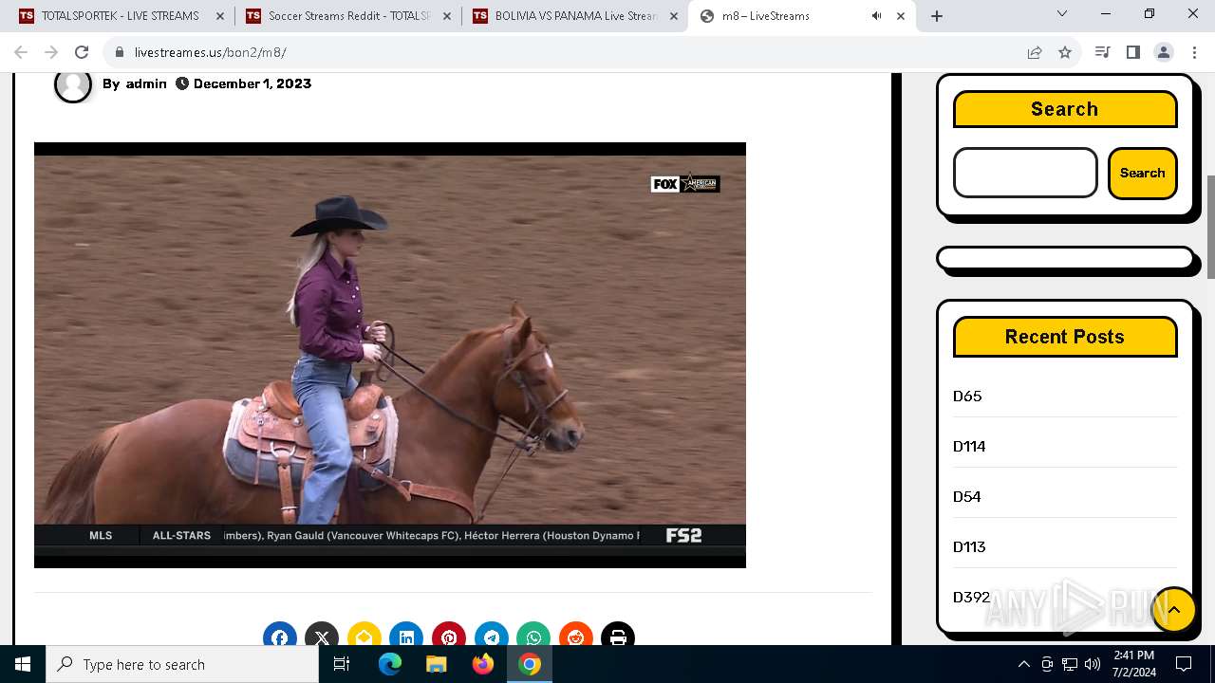Share the post on X
1215x683 pixels.
pos(322,634)
